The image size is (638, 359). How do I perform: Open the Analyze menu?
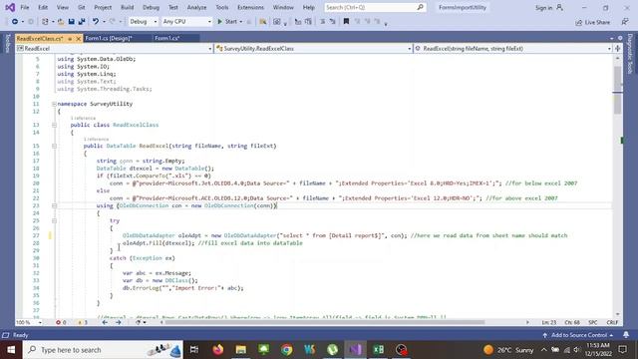196,7
